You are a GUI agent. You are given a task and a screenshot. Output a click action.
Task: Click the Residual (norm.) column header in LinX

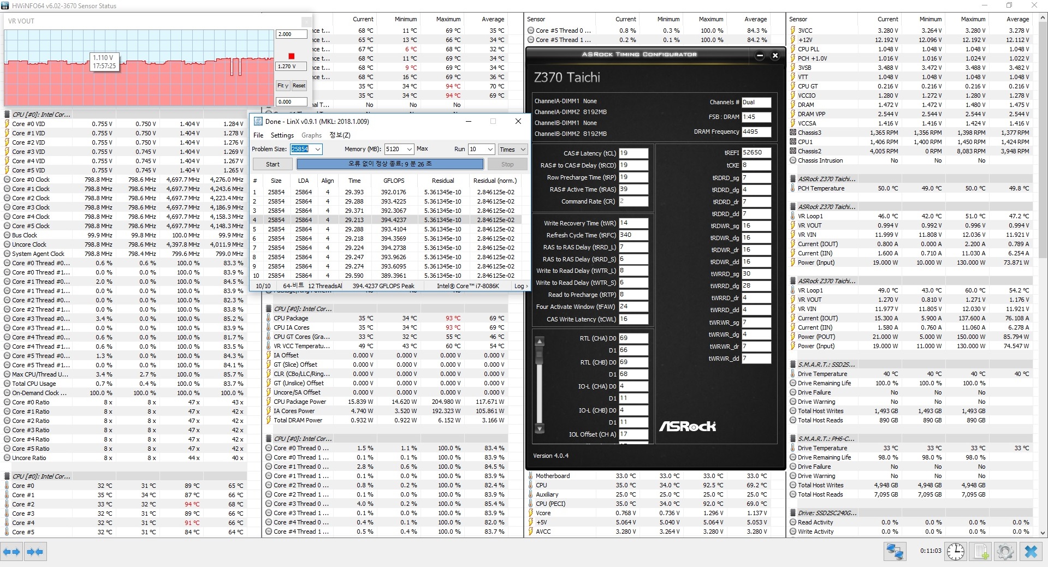click(495, 181)
